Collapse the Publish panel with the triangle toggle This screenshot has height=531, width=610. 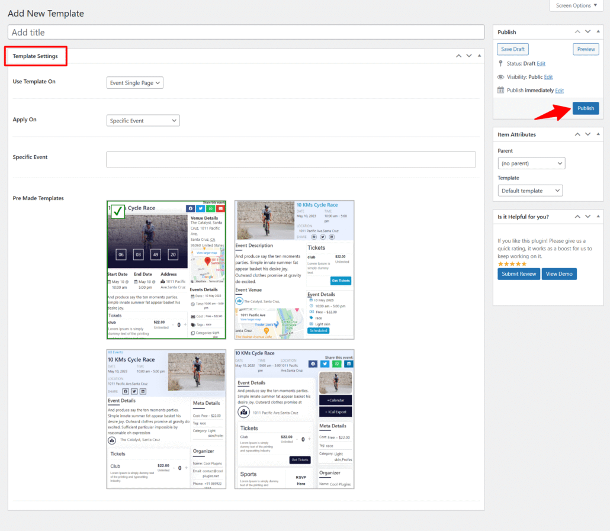pos(598,32)
